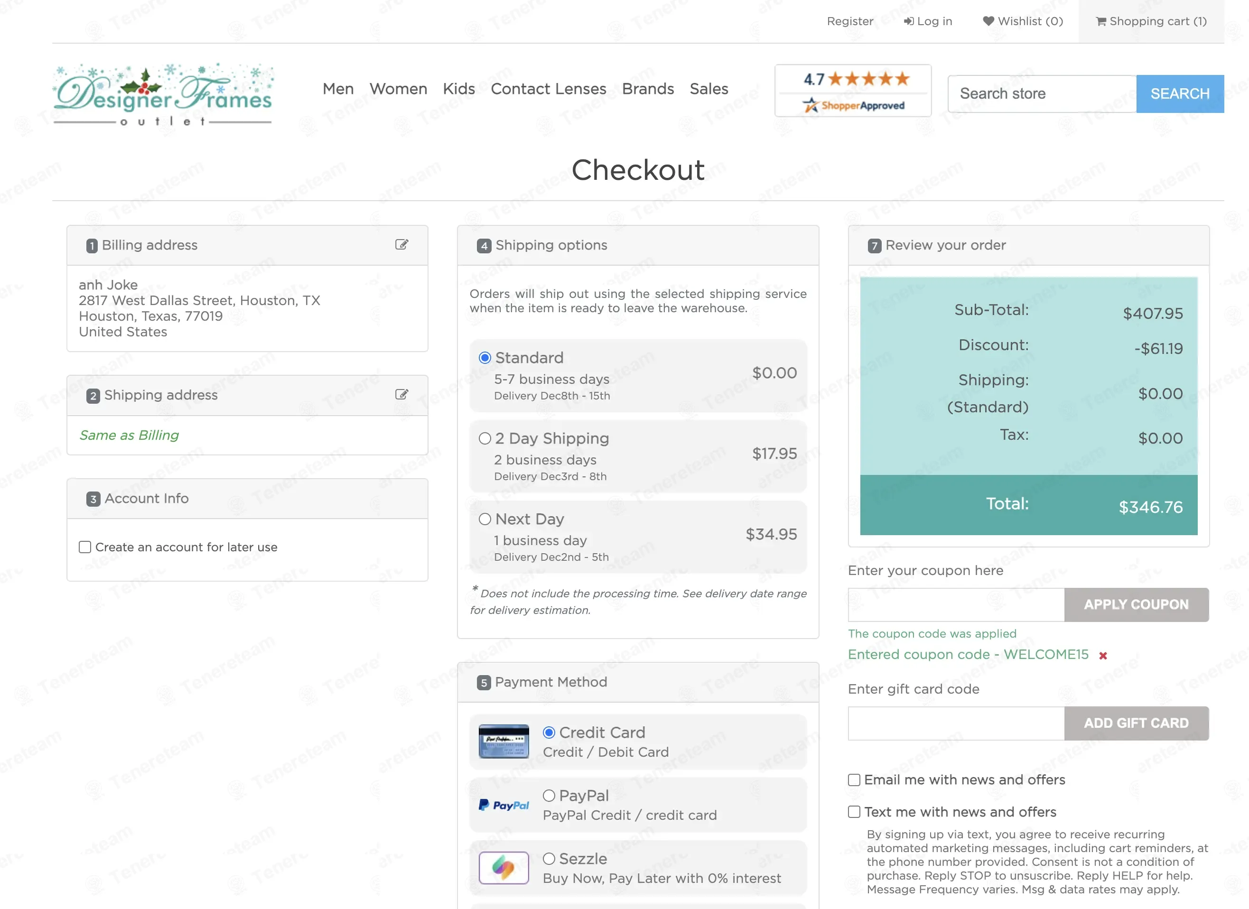Check Create an account for later use
The width and height of the screenshot is (1249, 909).
85,547
